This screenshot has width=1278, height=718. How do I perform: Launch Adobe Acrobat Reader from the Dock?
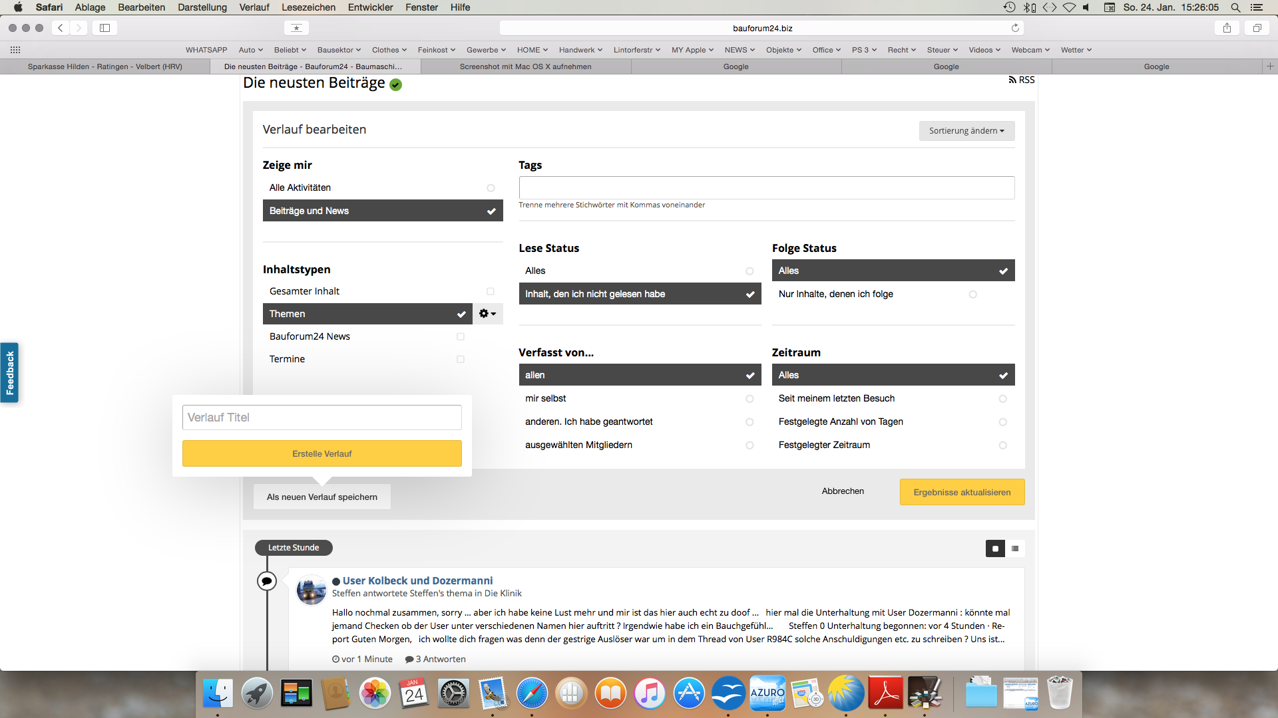885,694
